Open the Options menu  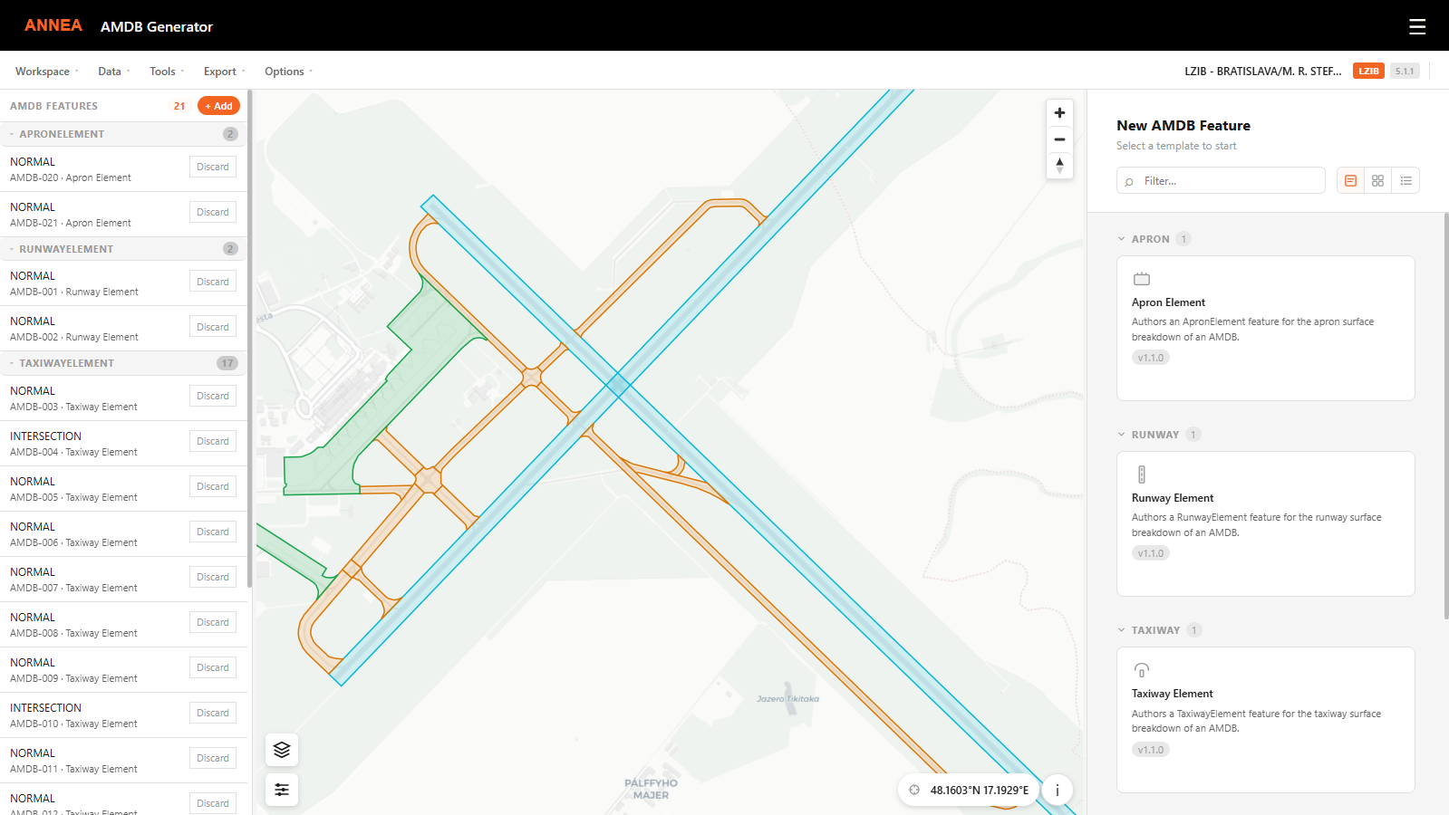click(x=288, y=72)
